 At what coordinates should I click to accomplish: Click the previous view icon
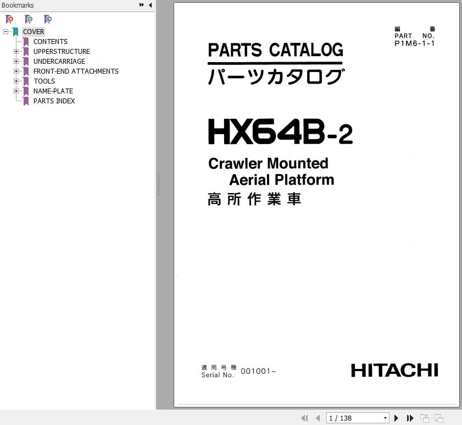[x=425, y=418]
